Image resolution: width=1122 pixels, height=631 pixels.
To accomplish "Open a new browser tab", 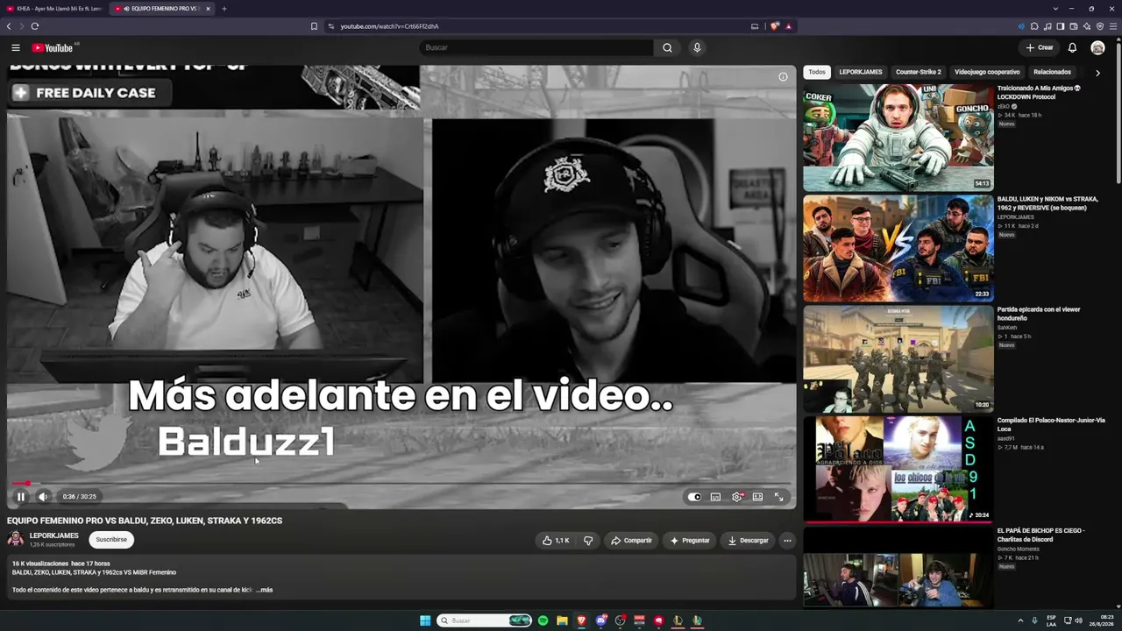I will (224, 9).
